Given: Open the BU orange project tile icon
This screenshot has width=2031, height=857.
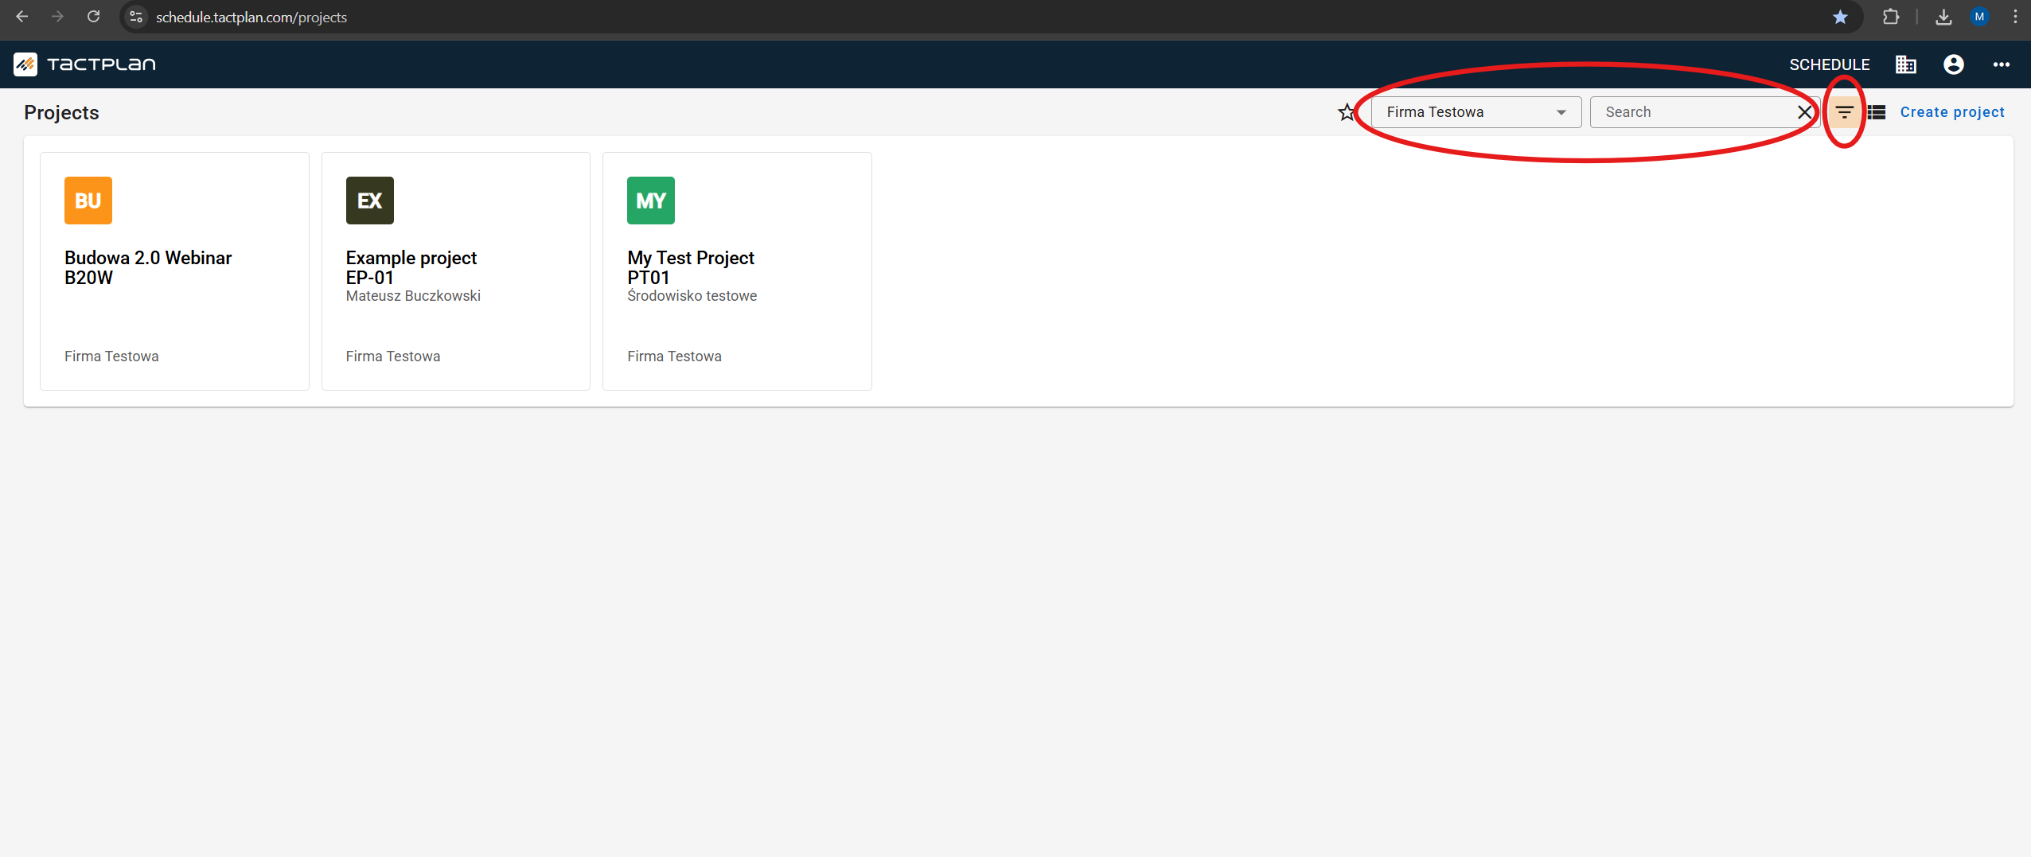Looking at the screenshot, I should point(88,201).
